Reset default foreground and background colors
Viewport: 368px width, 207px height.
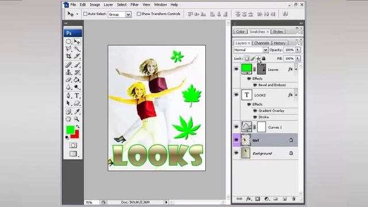pos(67,137)
